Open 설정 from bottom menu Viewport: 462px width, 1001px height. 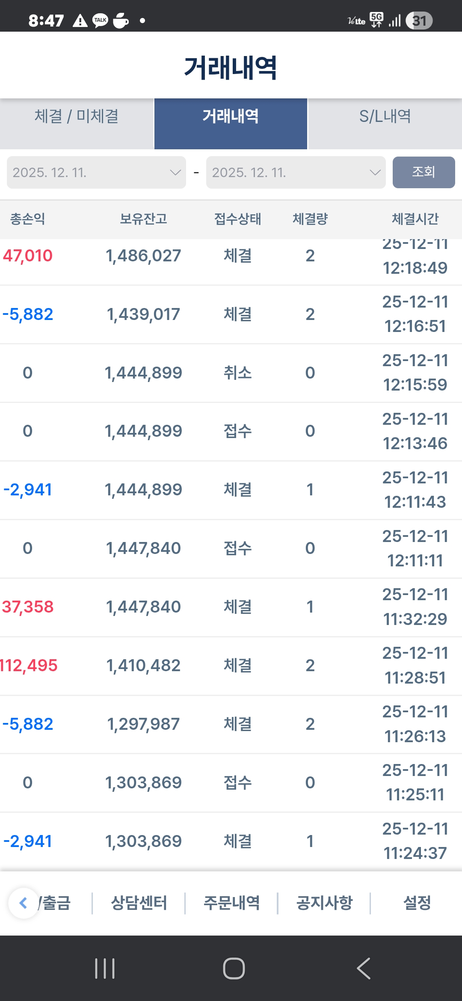click(417, 903)
